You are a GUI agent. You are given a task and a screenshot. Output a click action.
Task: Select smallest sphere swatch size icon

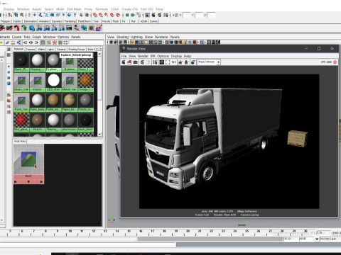(9, 67)
